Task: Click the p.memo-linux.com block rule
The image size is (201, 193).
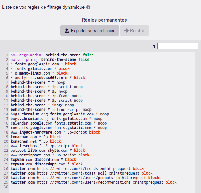Action: [x=39, y=73]
